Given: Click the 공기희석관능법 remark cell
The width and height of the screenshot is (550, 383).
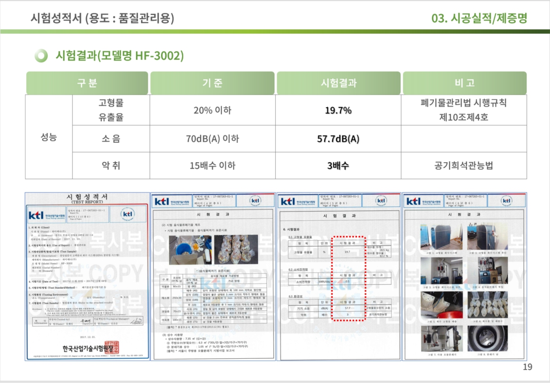Looking at the screenshot, I should (464, 166).
